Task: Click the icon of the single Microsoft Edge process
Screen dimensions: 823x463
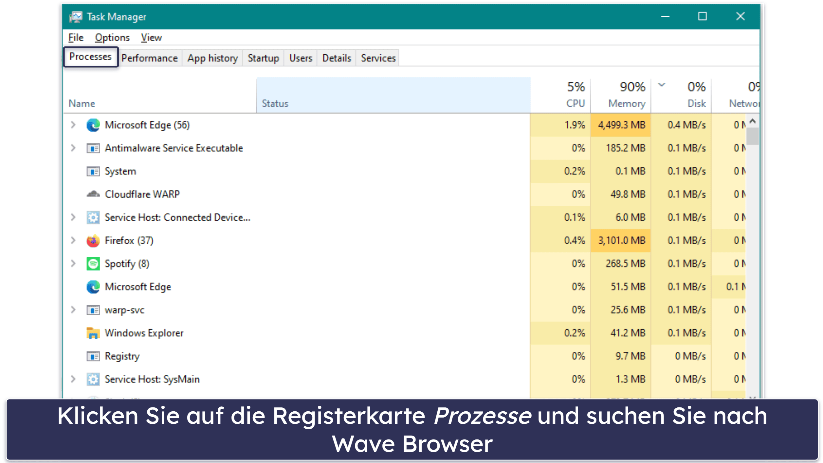Action: click(x=93, y=287)
